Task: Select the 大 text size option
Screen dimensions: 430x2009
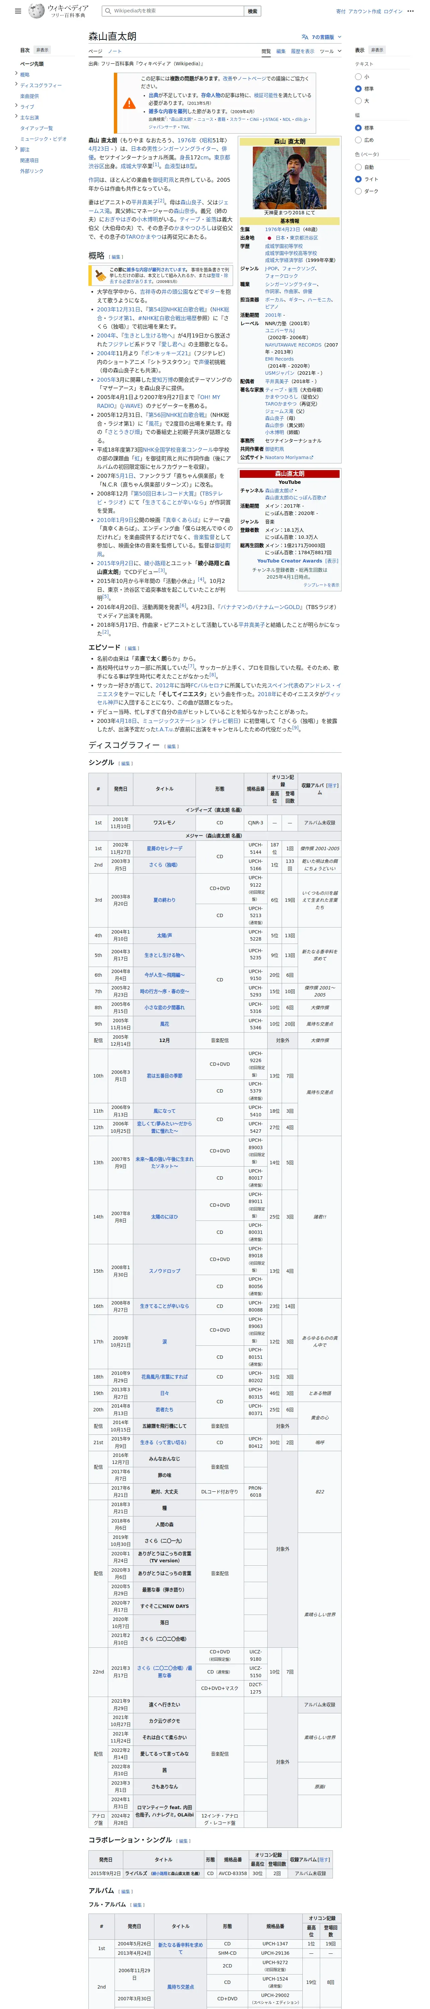Action: (x=358, y=100)
